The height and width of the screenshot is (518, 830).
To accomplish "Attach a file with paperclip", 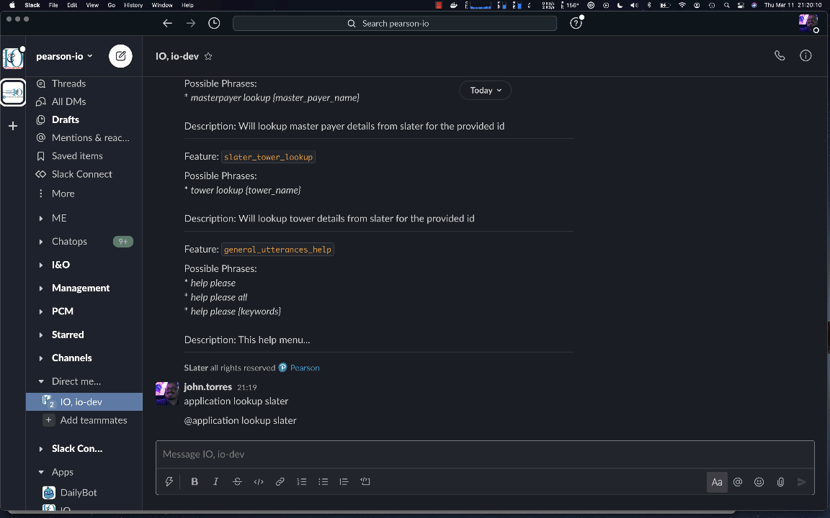I will point(780,482).
